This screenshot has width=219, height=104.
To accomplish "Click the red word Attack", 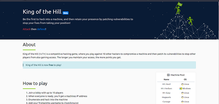I will [x=27, y=29].
